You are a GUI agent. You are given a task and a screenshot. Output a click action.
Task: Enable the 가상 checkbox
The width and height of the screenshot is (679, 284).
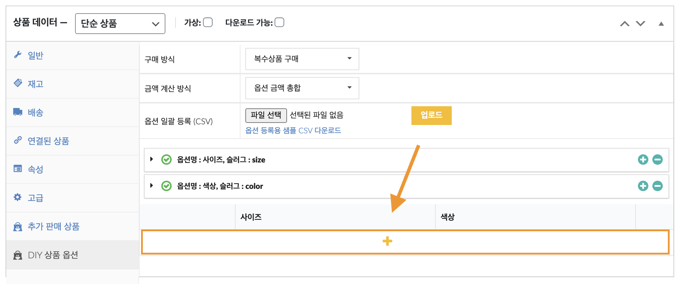coord(208,23)
